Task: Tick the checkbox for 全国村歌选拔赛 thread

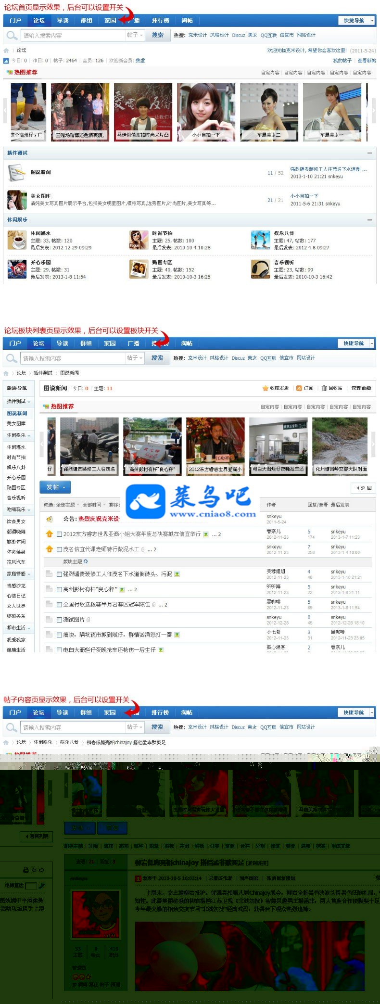Action: pos(59,605)
